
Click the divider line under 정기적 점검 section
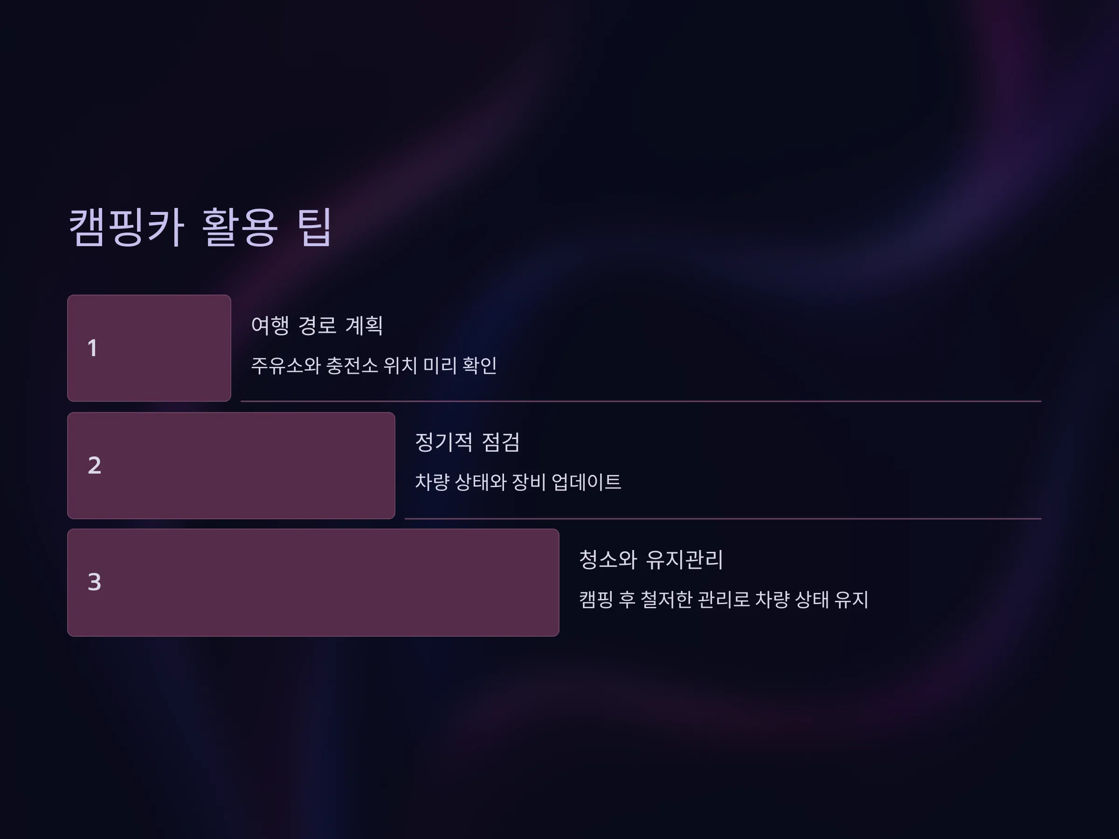pos(723,518)
